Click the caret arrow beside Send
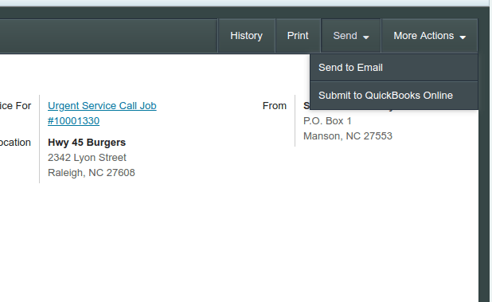Viewport: 492px width, 302px height. (x=366, y=37)
